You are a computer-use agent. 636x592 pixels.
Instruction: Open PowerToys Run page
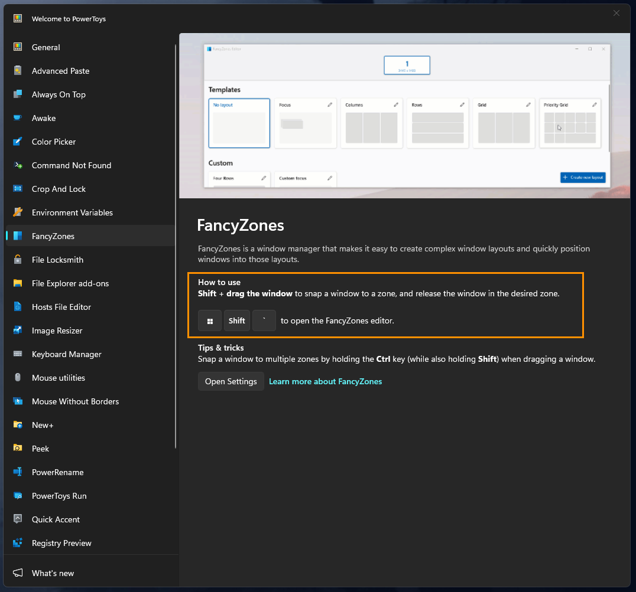coord(90,496)
